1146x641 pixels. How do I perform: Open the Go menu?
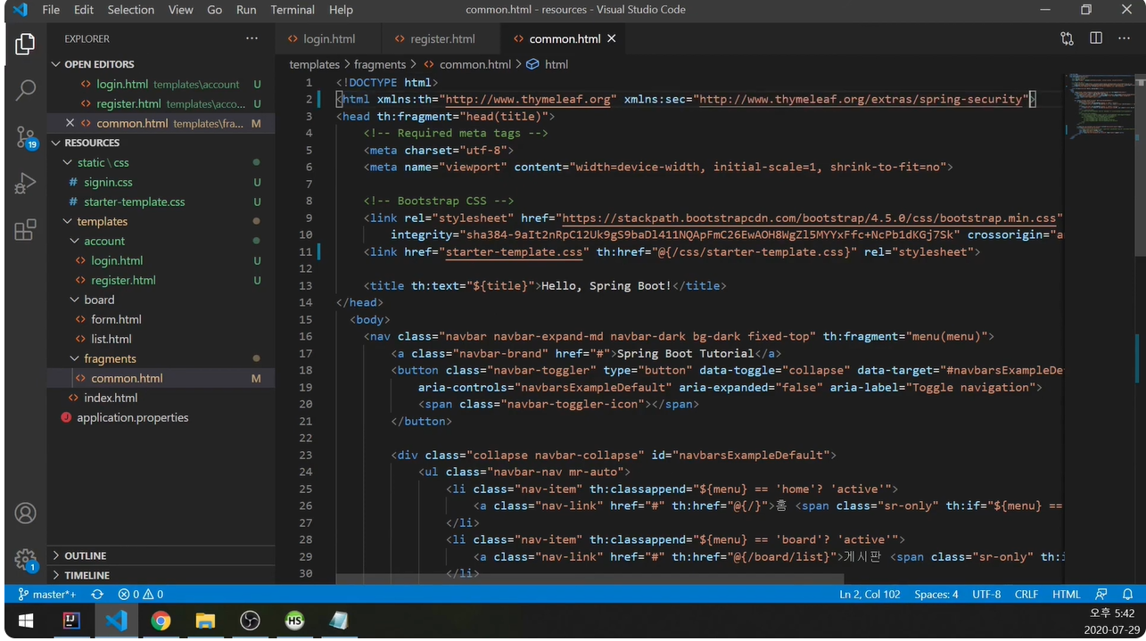point(214,10)
